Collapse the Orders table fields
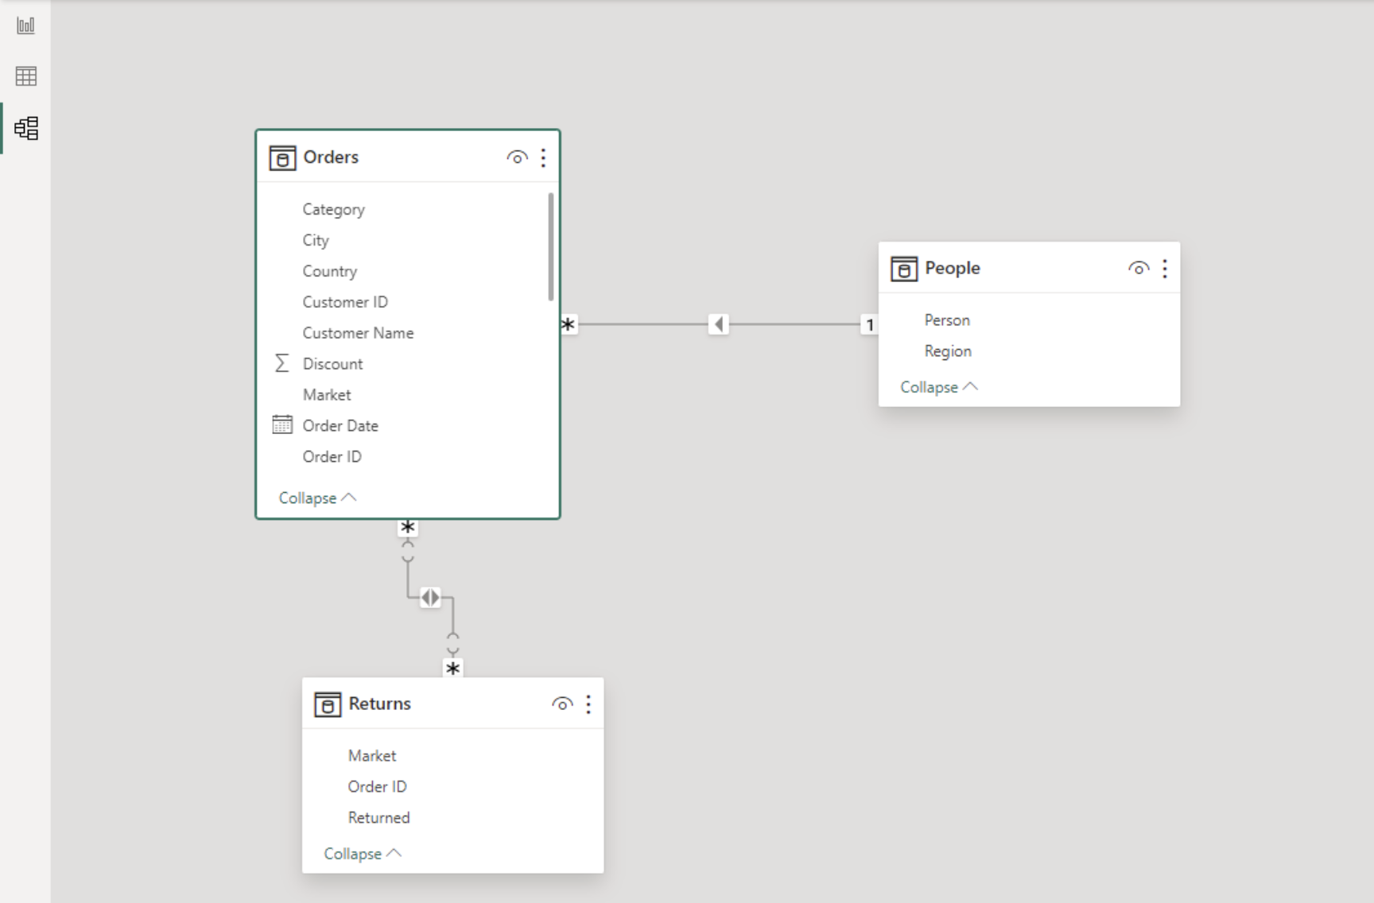1374x903 pixels. 316,497
